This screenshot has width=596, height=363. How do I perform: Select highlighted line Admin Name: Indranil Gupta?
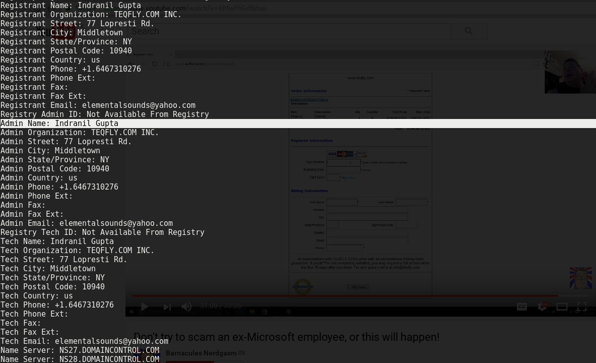[x=298, y=124]
